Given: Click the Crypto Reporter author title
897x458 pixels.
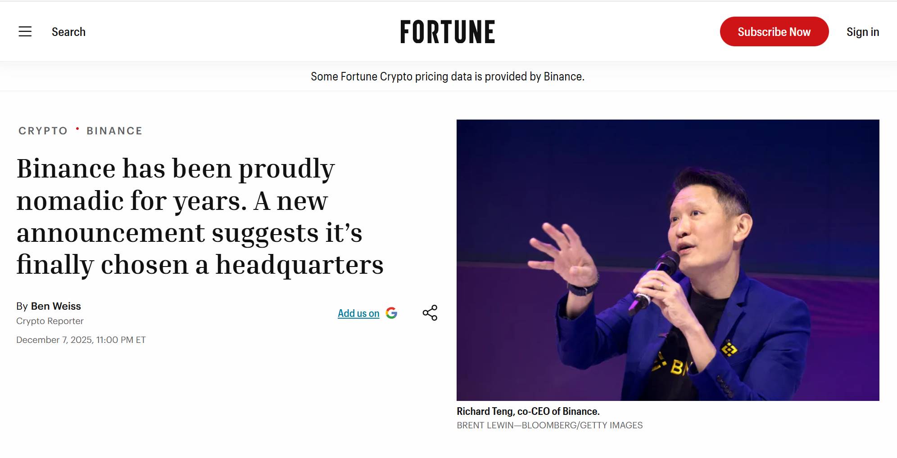Looking at the screenshot, I should (x=50, y=321).
